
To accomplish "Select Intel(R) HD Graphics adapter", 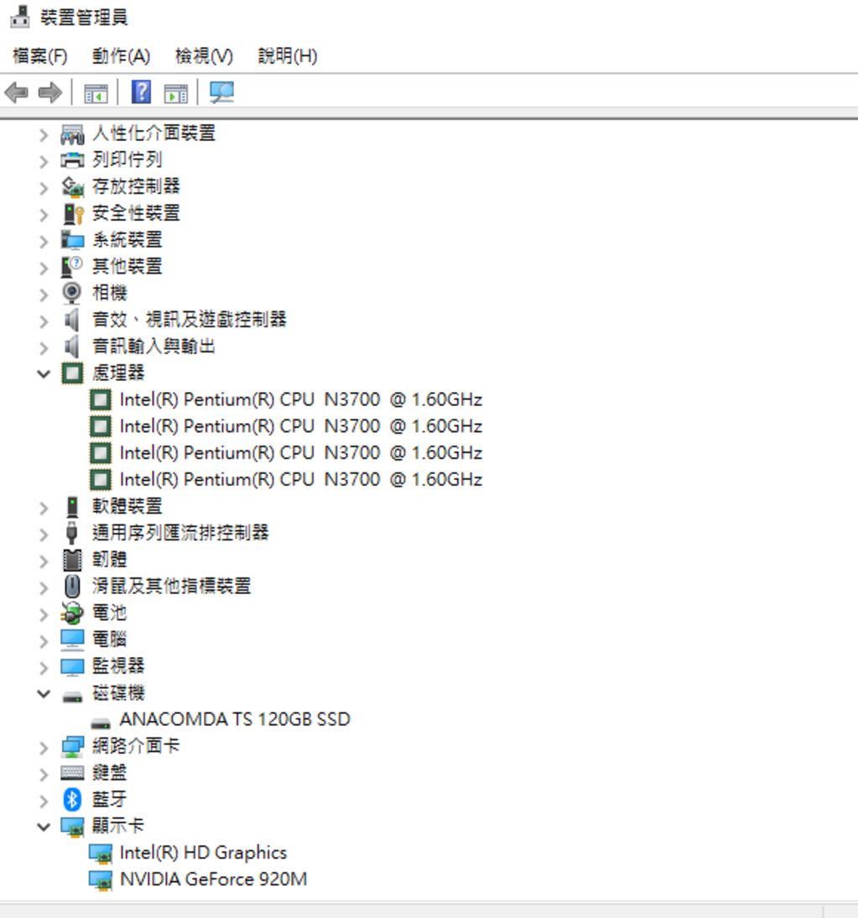I will [x=203, y=853].
